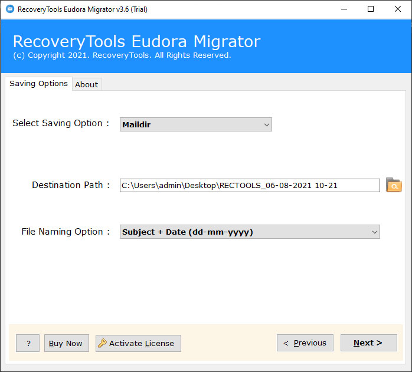The height and width of the screenshot is (372, 412).
Task: Select the Saving Options tab
Action: click(38, 84)
